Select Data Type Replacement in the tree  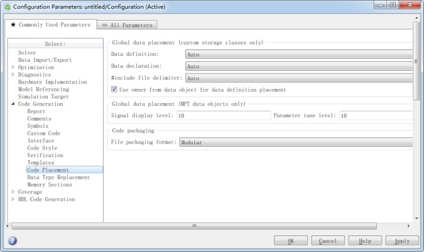(x=58, y=177)
